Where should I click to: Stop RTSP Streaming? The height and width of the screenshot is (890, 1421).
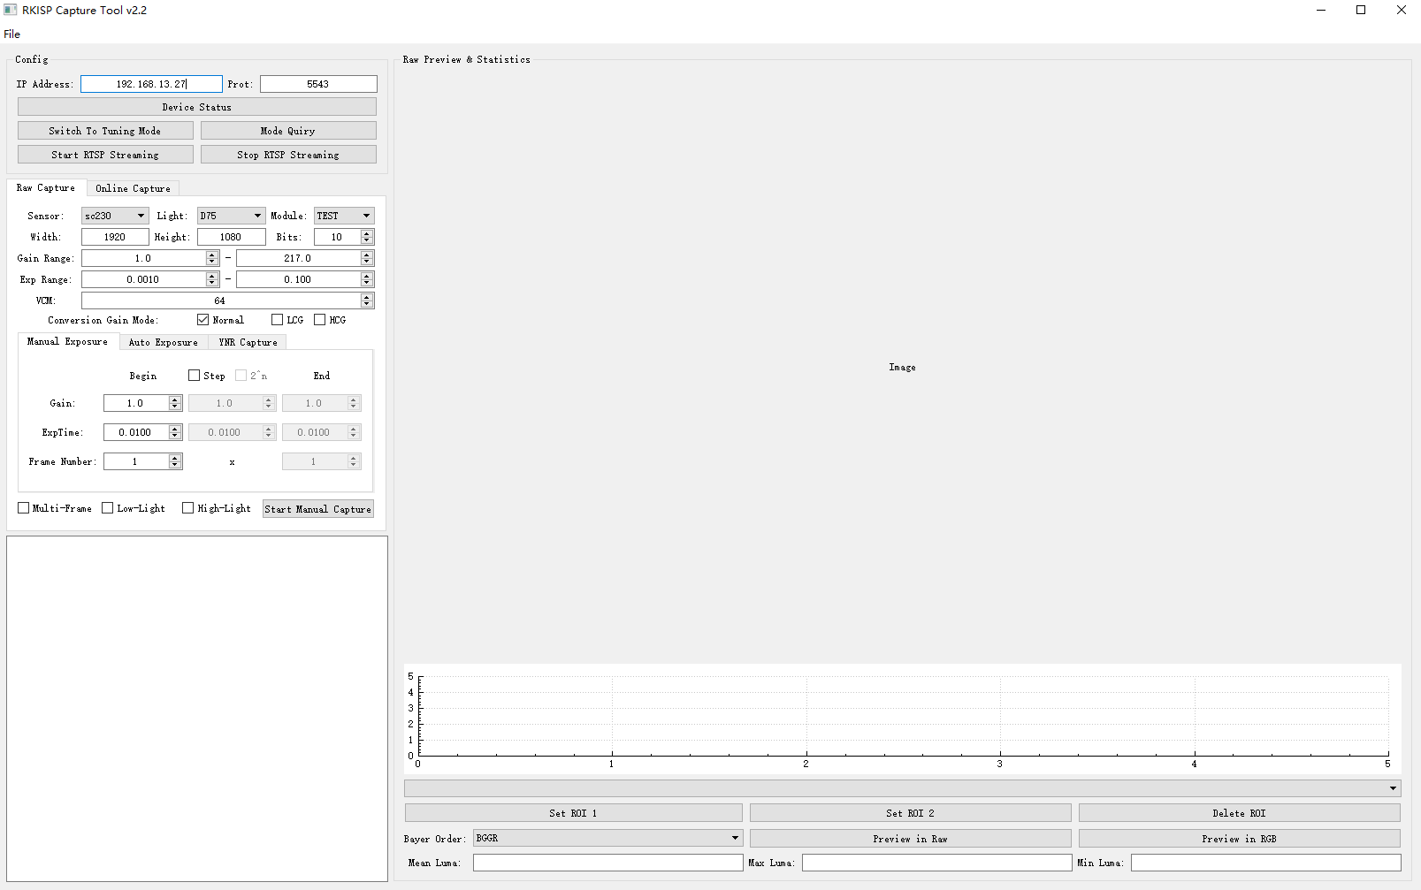[288, 155]
